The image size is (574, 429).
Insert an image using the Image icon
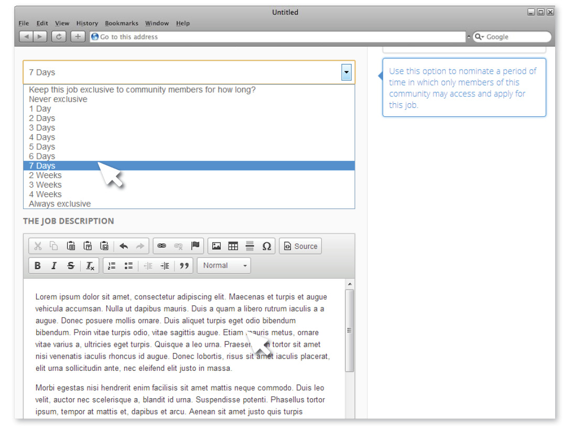216,246
